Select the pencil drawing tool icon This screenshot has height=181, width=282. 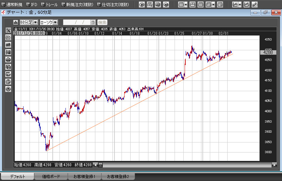pos(254,5)
